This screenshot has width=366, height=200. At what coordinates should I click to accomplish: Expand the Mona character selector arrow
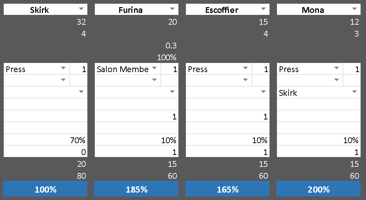(x=354, y=9)
